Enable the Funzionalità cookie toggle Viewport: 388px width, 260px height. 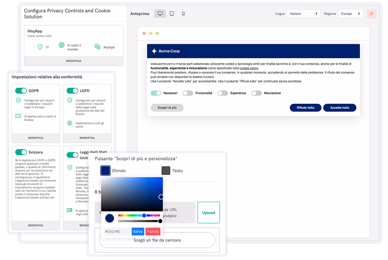pos(188,93)
